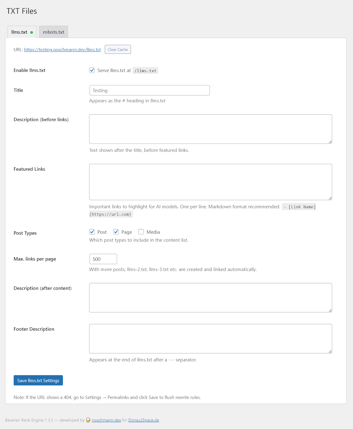The width and height of the screenshot is (353, 429).
Task: Disable the Serve llms.txt checkbox
Action: pos(92,70)
